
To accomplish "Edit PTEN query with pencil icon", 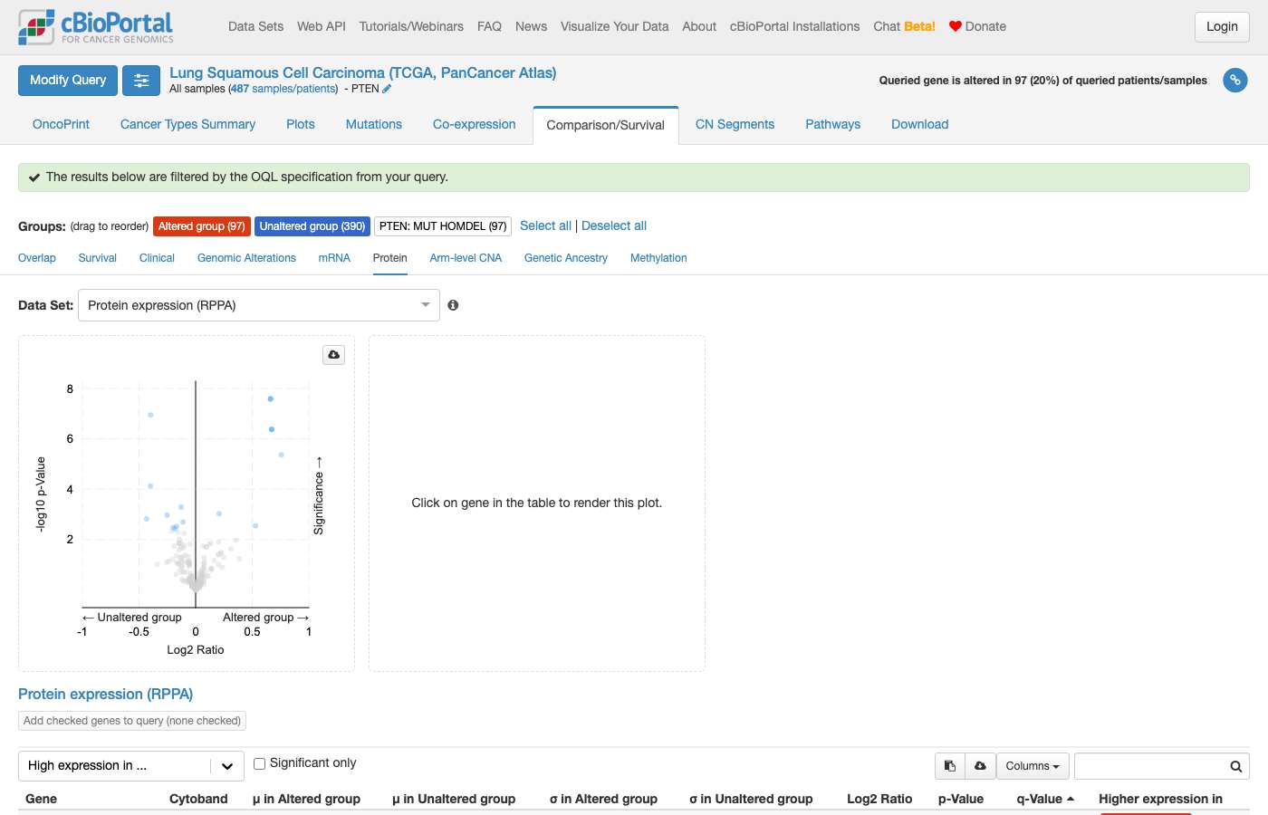I will tap(387, 89).
